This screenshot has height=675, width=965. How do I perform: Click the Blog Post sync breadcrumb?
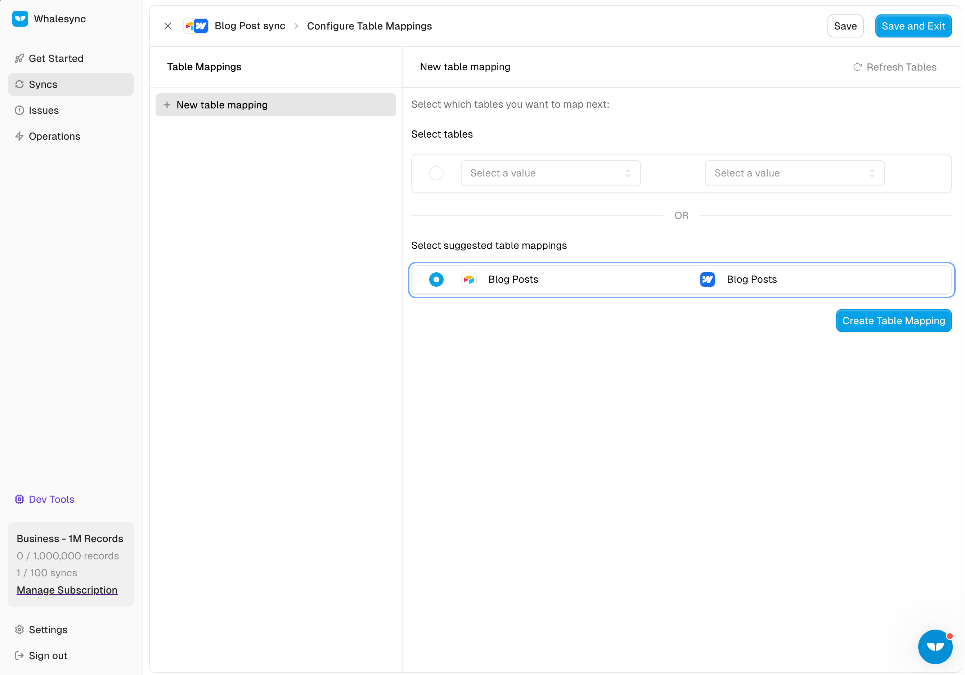point(250,26)
